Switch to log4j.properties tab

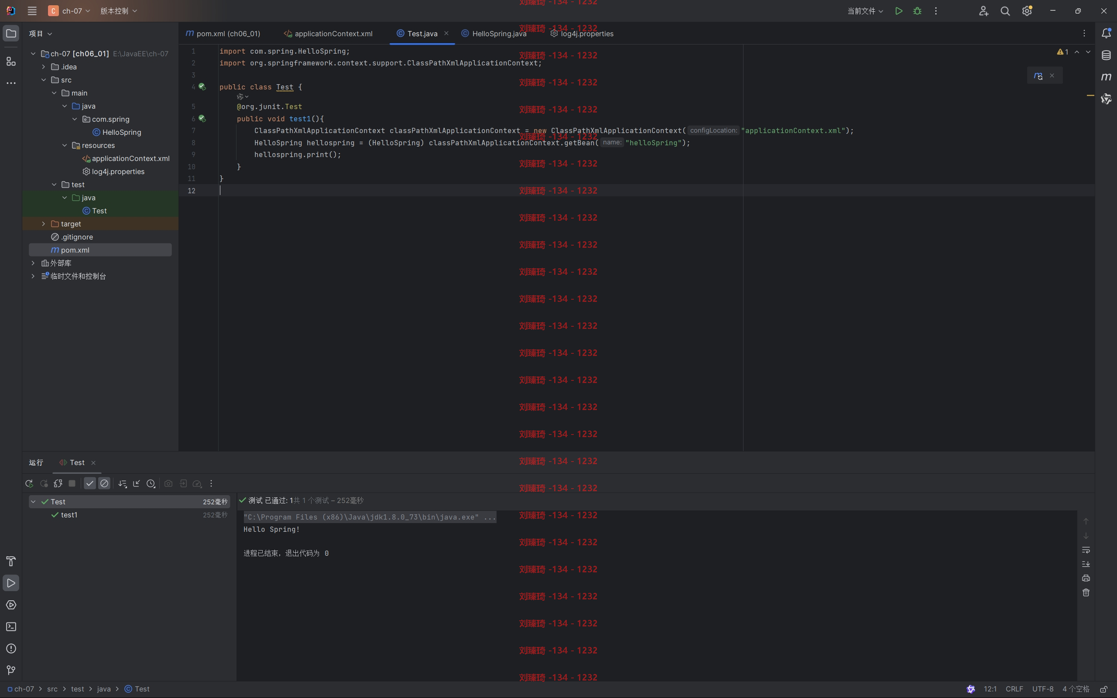point(582,34)
